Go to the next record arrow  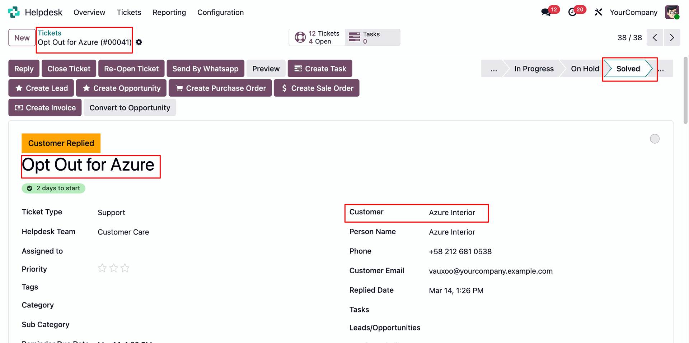point(672,38)
